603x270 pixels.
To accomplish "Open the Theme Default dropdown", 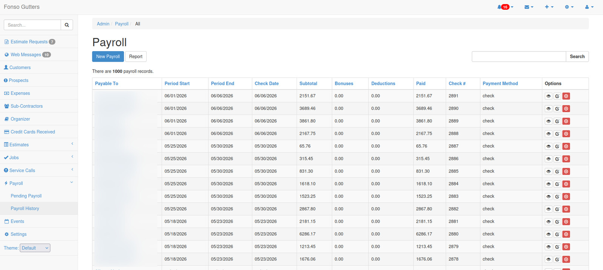I will pyautogui.click(x=35, y=248).
